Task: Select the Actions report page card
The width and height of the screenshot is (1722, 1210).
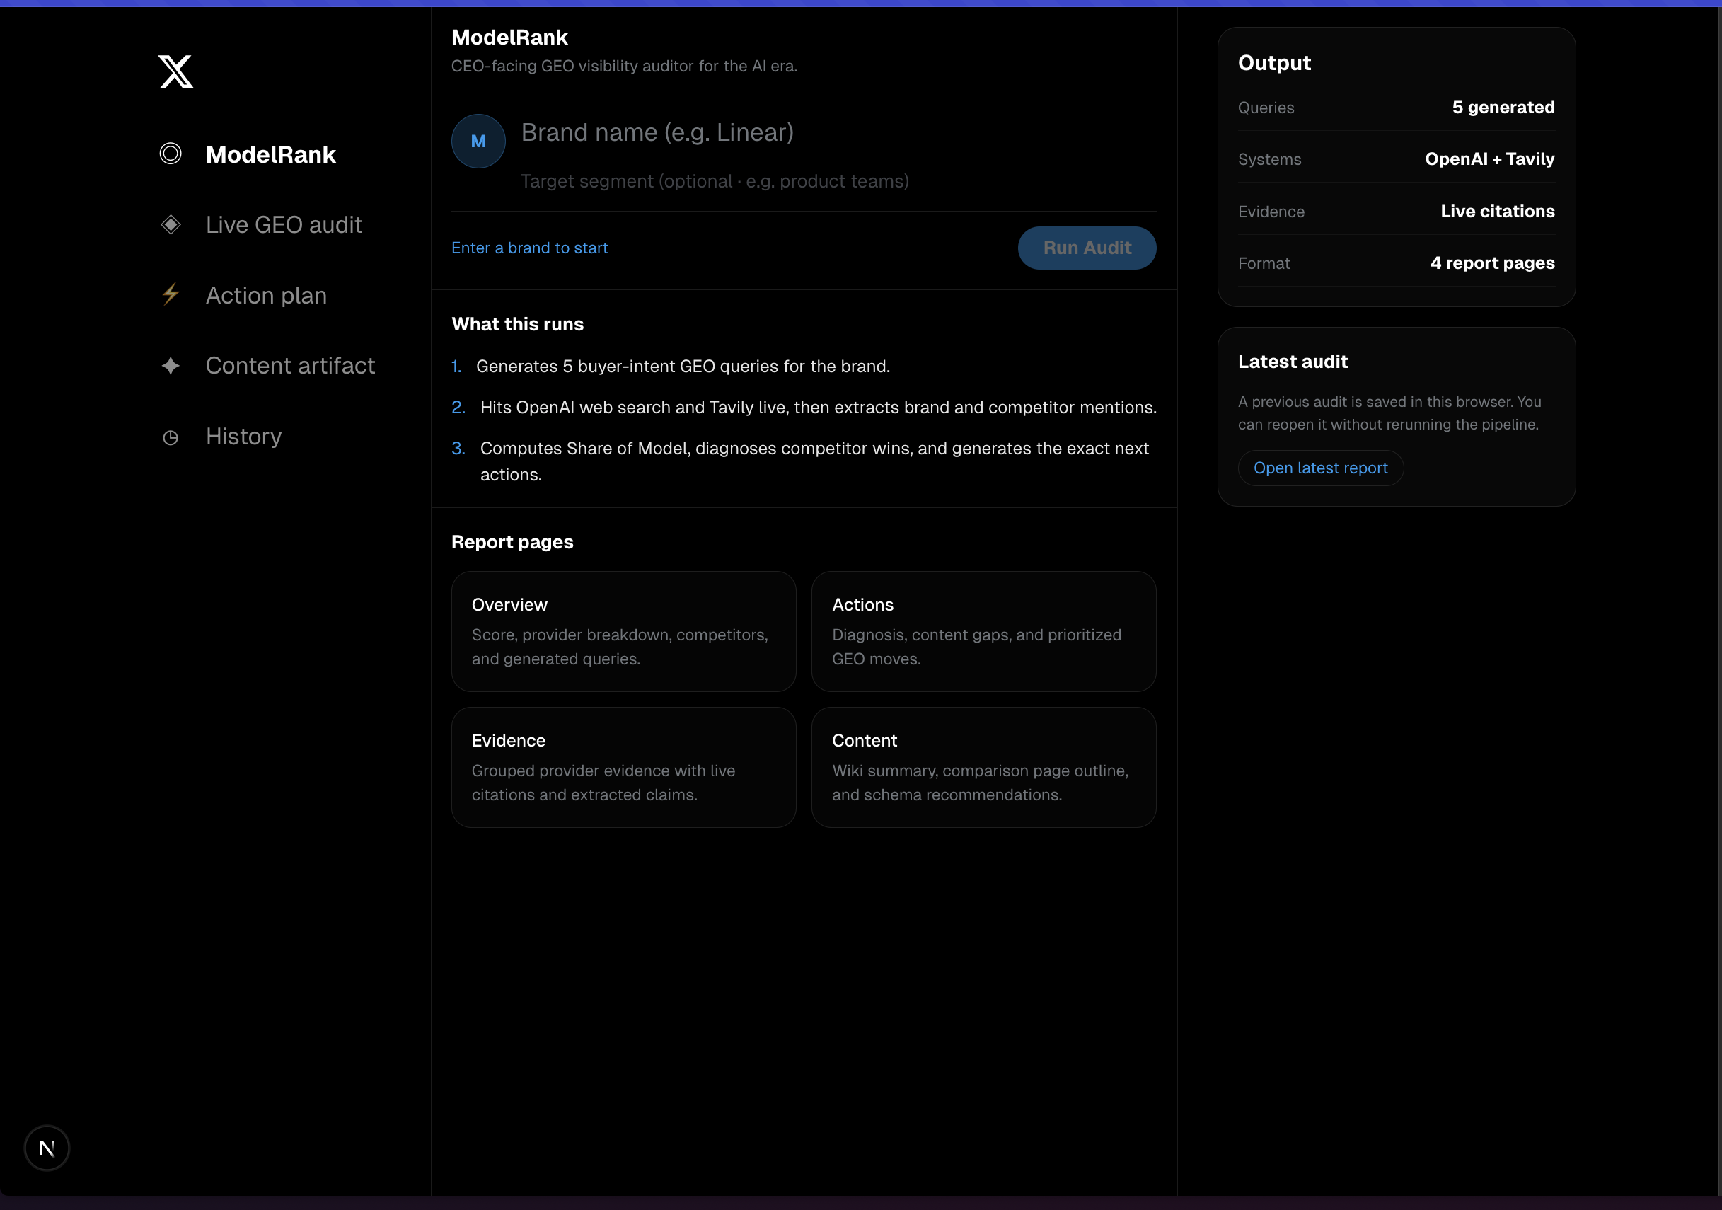Action: (x=983, y=631)
